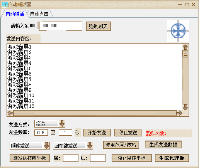Open the 顺序发送 order dropdown
Viewport: 199px width, 168px height.
[46, 146]
